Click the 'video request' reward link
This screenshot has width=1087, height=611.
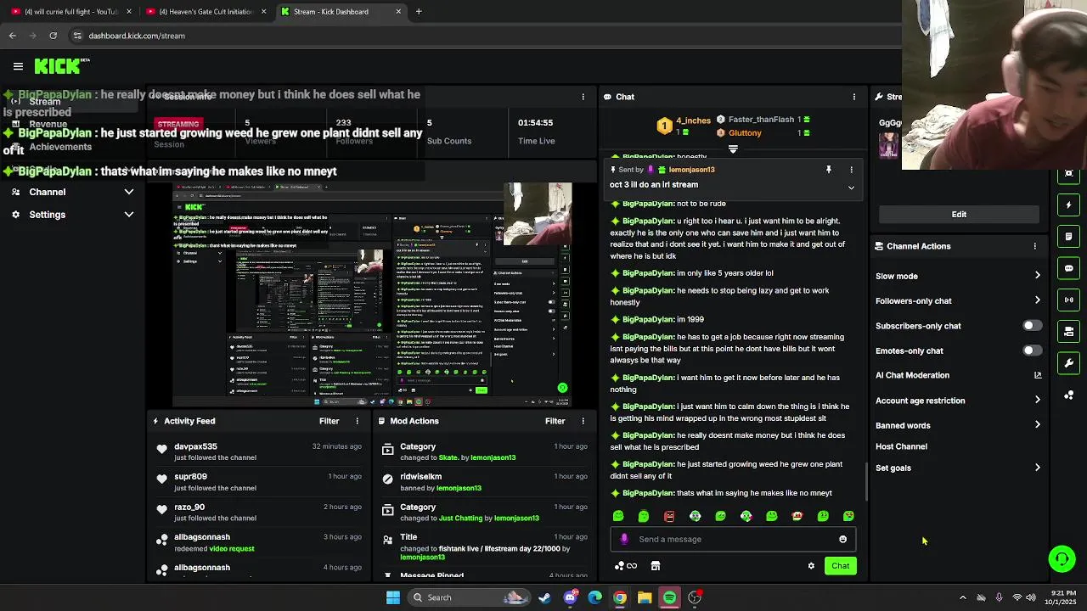click(232, 549)
